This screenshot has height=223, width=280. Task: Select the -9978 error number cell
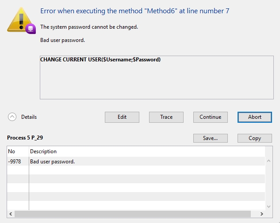(15, 162)
